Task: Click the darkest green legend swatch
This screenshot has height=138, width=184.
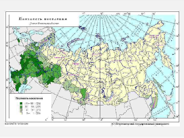Action: (21, 103)
